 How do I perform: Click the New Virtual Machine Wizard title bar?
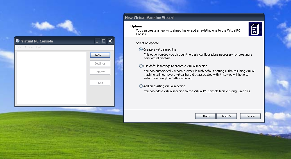click(194, 18)
